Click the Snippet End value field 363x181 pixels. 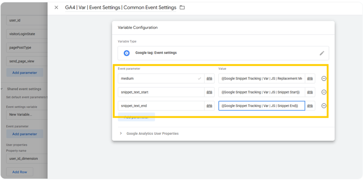tap(262, 106)
